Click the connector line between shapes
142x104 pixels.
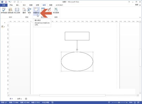point(77,45)
